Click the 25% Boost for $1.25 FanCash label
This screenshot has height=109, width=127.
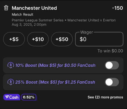point(55,82)
